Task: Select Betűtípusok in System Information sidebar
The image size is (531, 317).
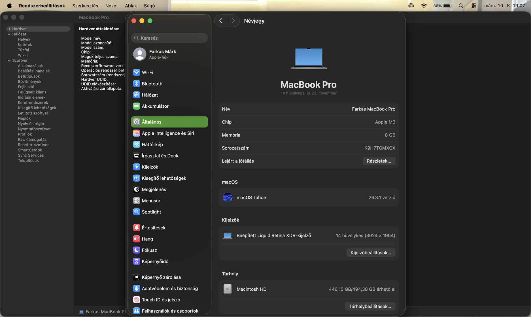Action: pyautogui.click(x=29, y=76)
